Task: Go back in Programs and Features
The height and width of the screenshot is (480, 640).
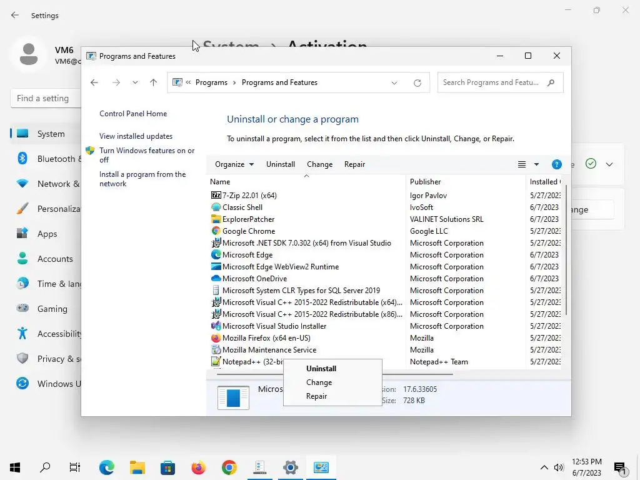Action: click(94, 83)
